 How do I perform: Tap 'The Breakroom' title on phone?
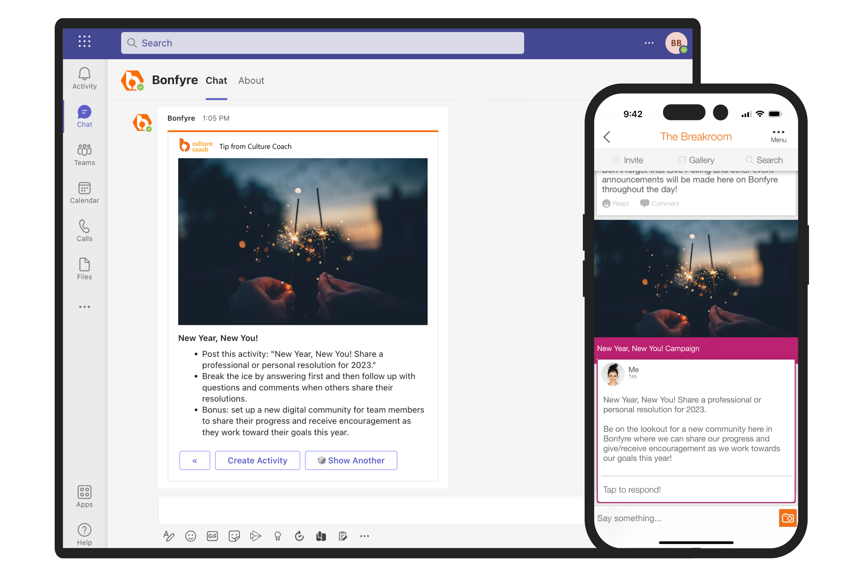pos(696,136)
